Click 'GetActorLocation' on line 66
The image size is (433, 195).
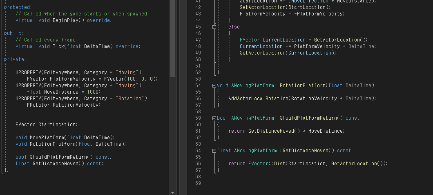[x=354, y=164]
